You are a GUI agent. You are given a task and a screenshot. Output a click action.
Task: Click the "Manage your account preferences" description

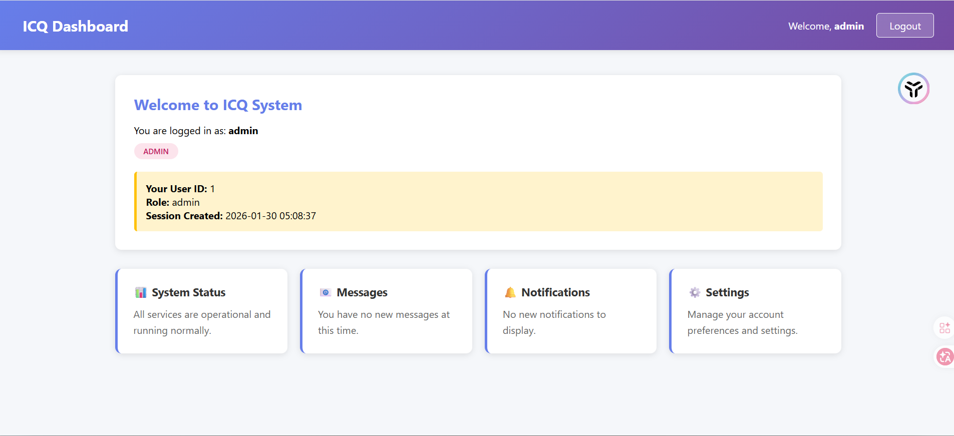pyautogui.click(x=742, y=322)
